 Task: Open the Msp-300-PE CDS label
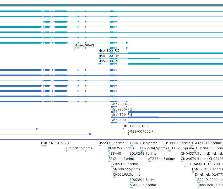[x=121, y=120]
